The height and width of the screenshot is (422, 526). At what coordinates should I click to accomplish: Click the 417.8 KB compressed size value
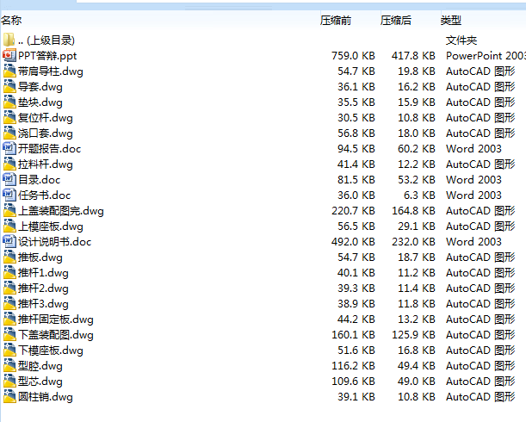coord(413,55)
